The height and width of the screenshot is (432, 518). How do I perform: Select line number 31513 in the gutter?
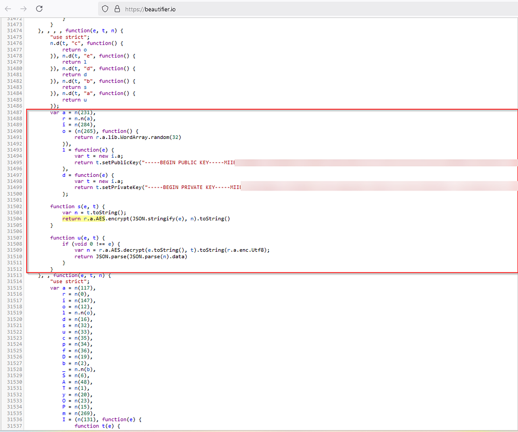point(15,275)
